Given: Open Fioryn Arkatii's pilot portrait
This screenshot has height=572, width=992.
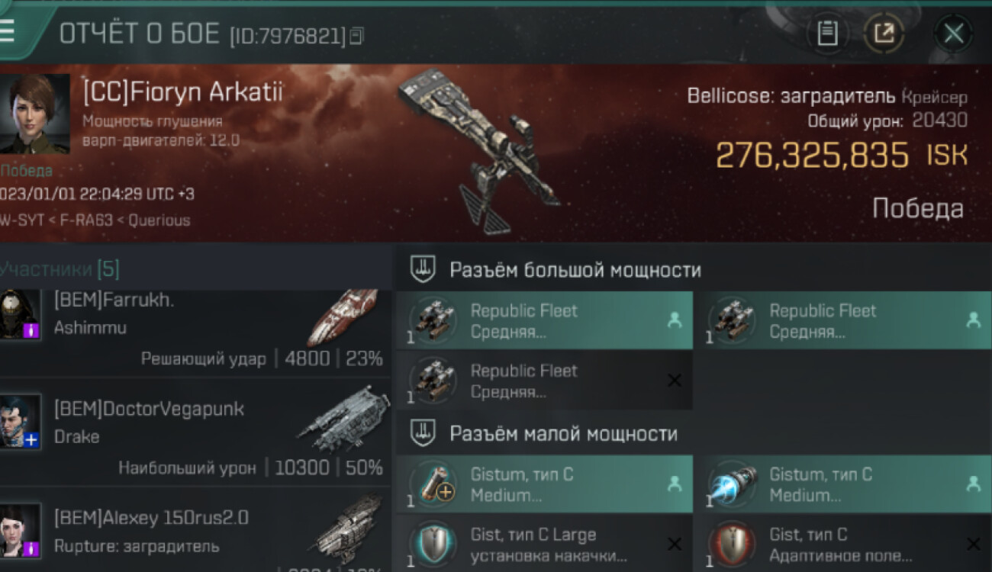Looking at the screenshot, I should click(34, 113).
